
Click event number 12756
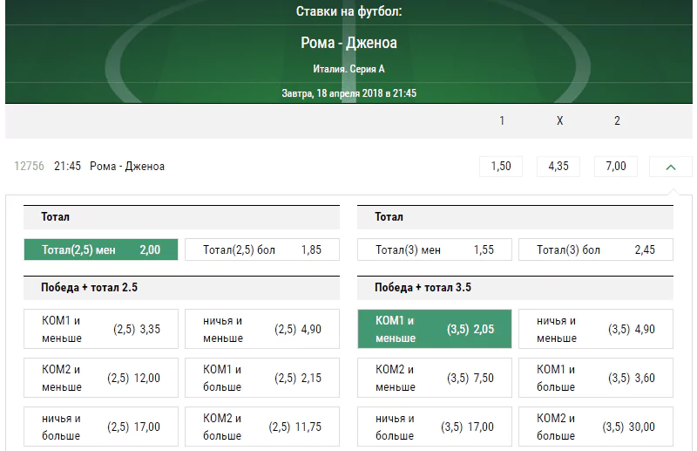tap(29, 167)
